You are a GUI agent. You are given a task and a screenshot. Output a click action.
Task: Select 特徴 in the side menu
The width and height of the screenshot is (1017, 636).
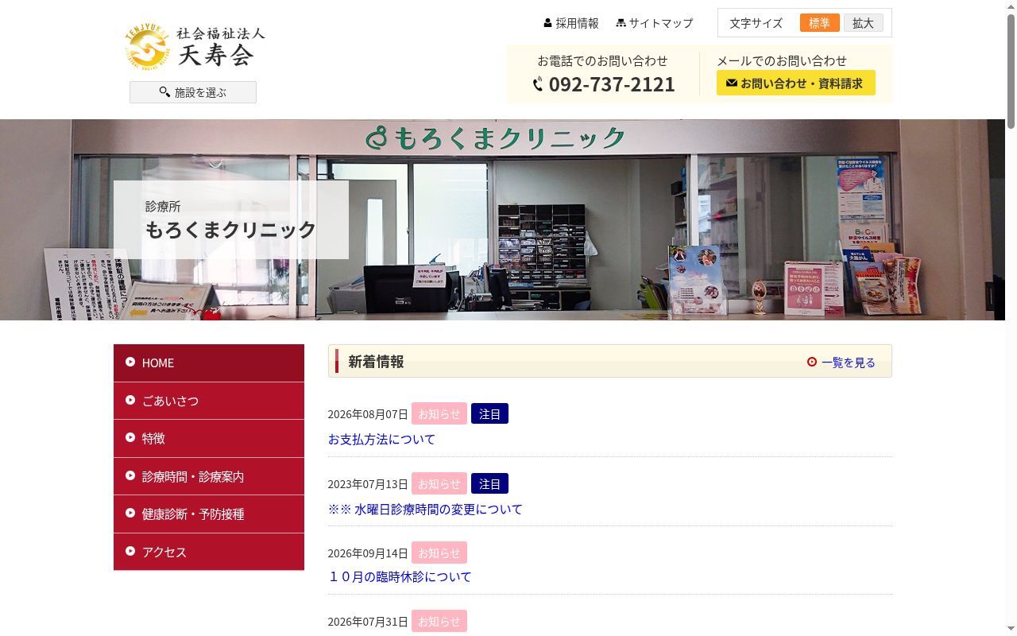(x=209, y=438)
